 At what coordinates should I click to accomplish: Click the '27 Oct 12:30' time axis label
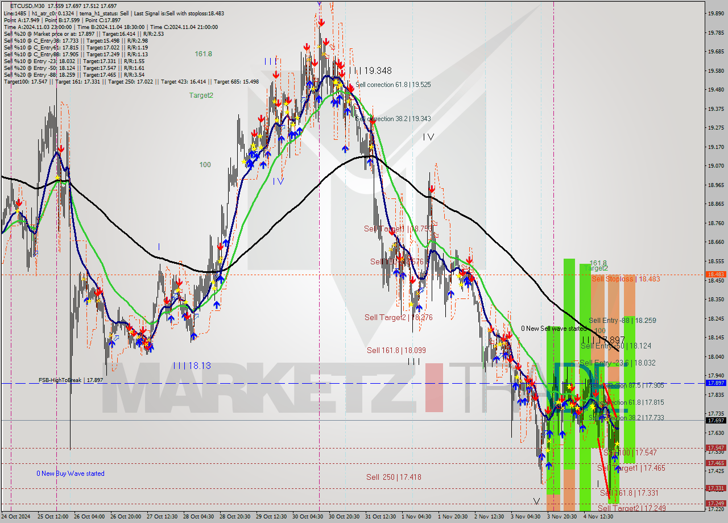162,517
